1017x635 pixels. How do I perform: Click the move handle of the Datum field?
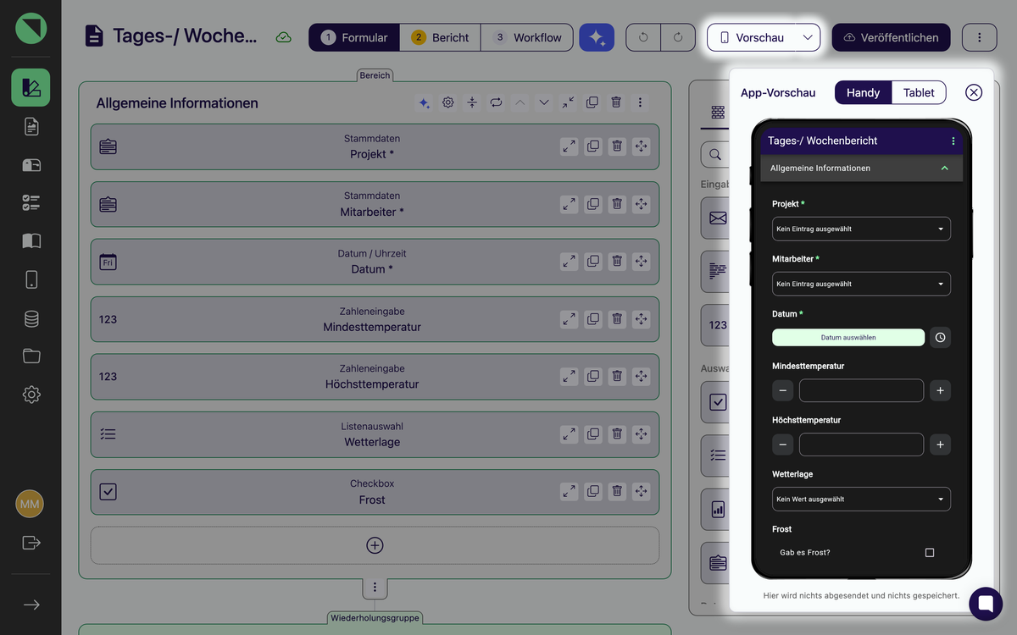click(642, 262)
